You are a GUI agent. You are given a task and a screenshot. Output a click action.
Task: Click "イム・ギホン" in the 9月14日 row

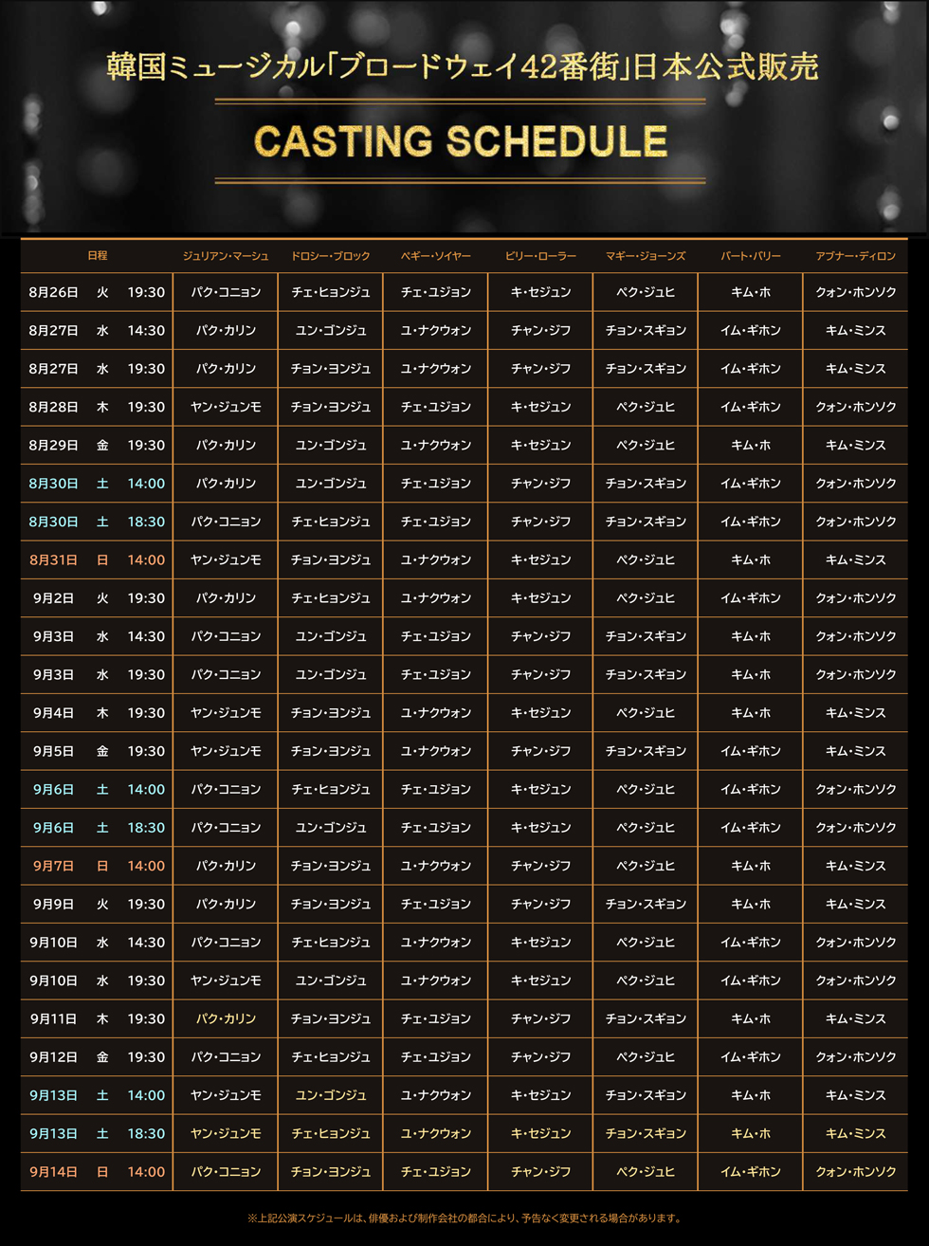(751, 1172)
